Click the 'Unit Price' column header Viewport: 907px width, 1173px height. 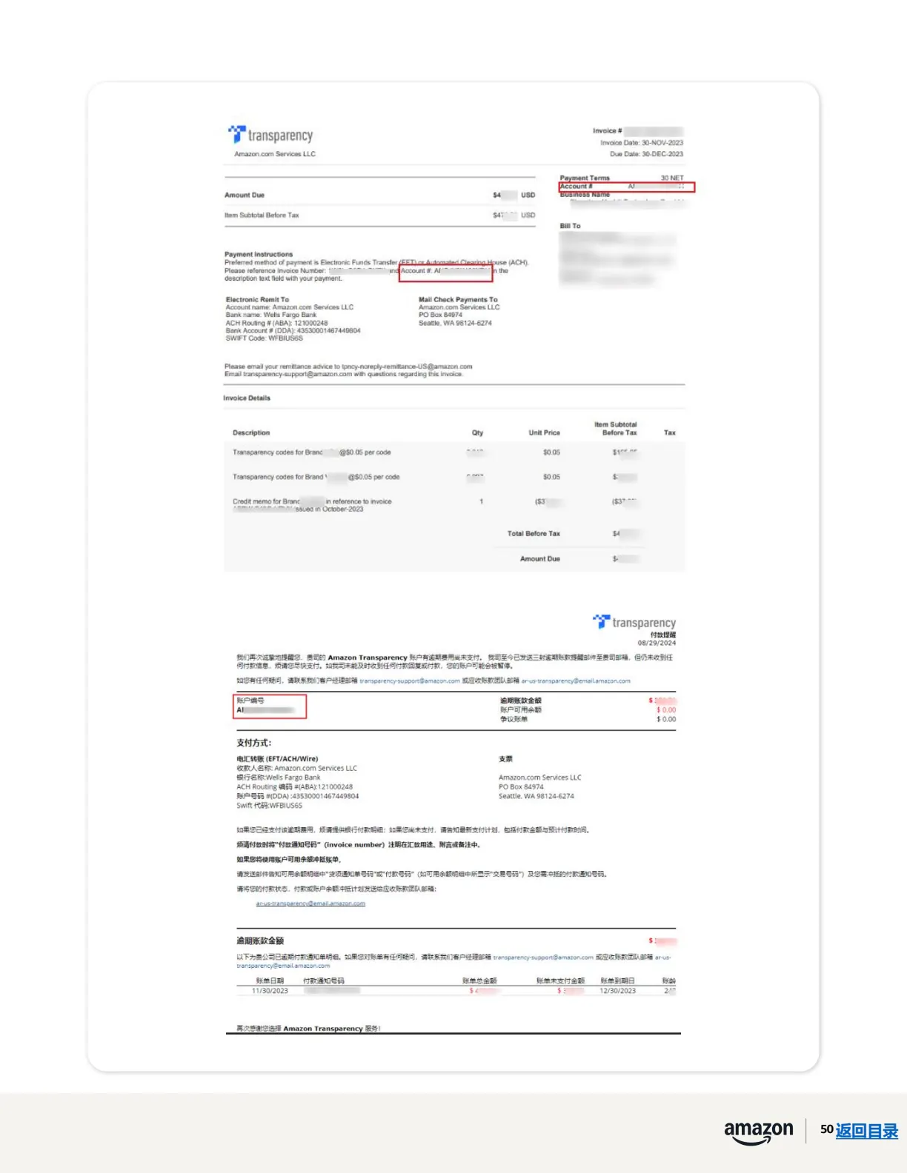tap(544, 432)
